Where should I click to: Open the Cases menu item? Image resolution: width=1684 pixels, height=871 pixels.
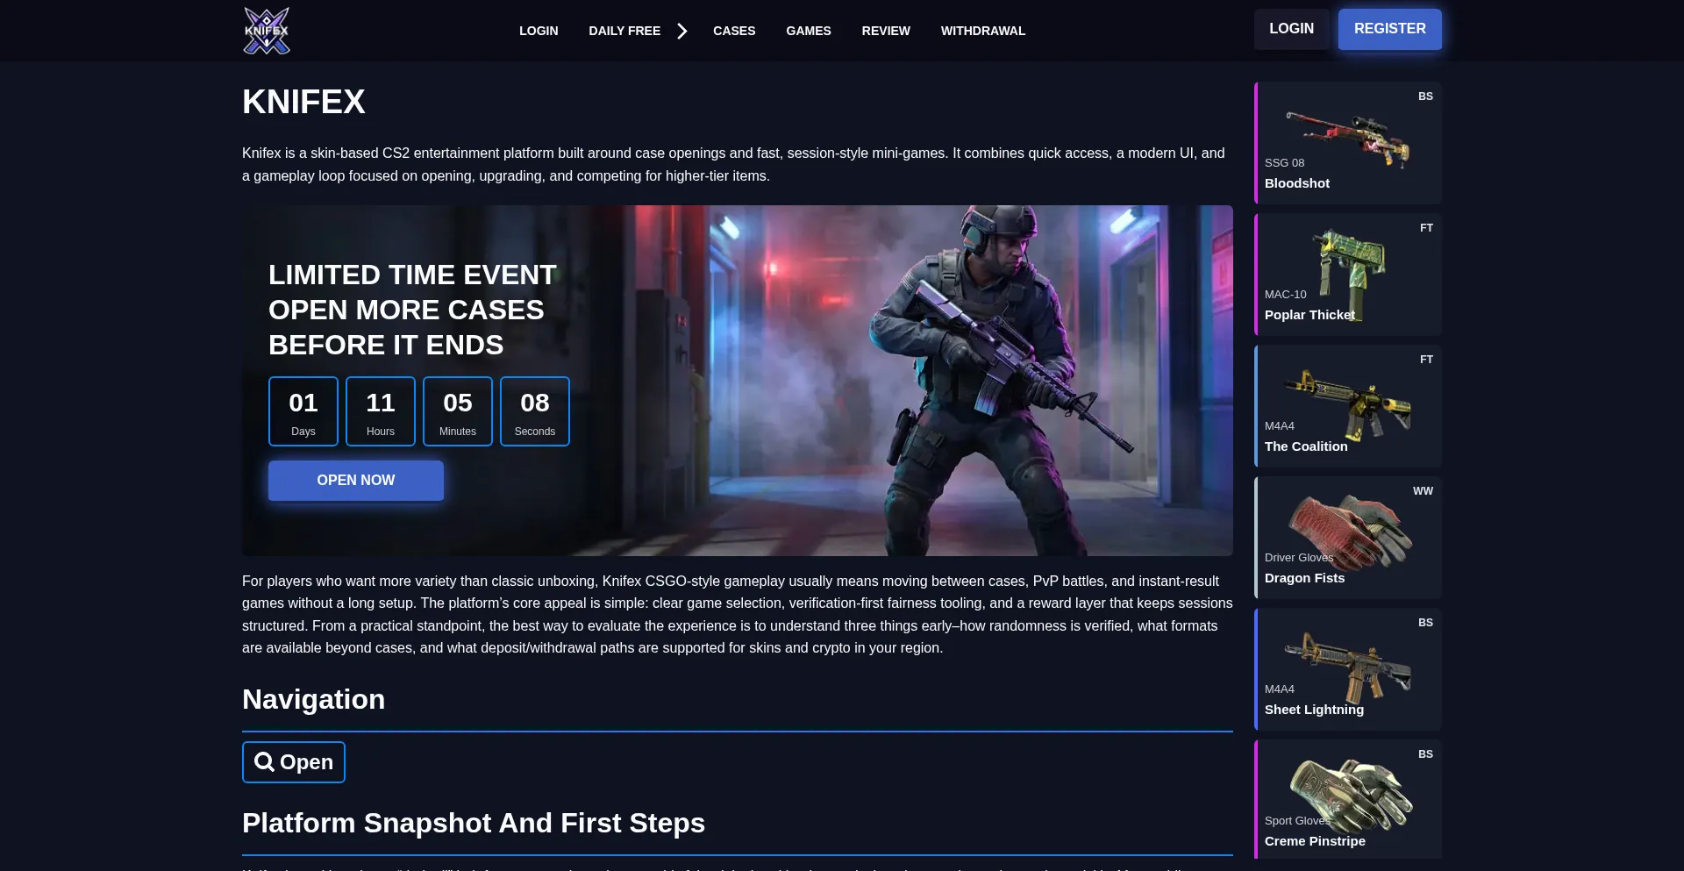click(x=734, y=31)
